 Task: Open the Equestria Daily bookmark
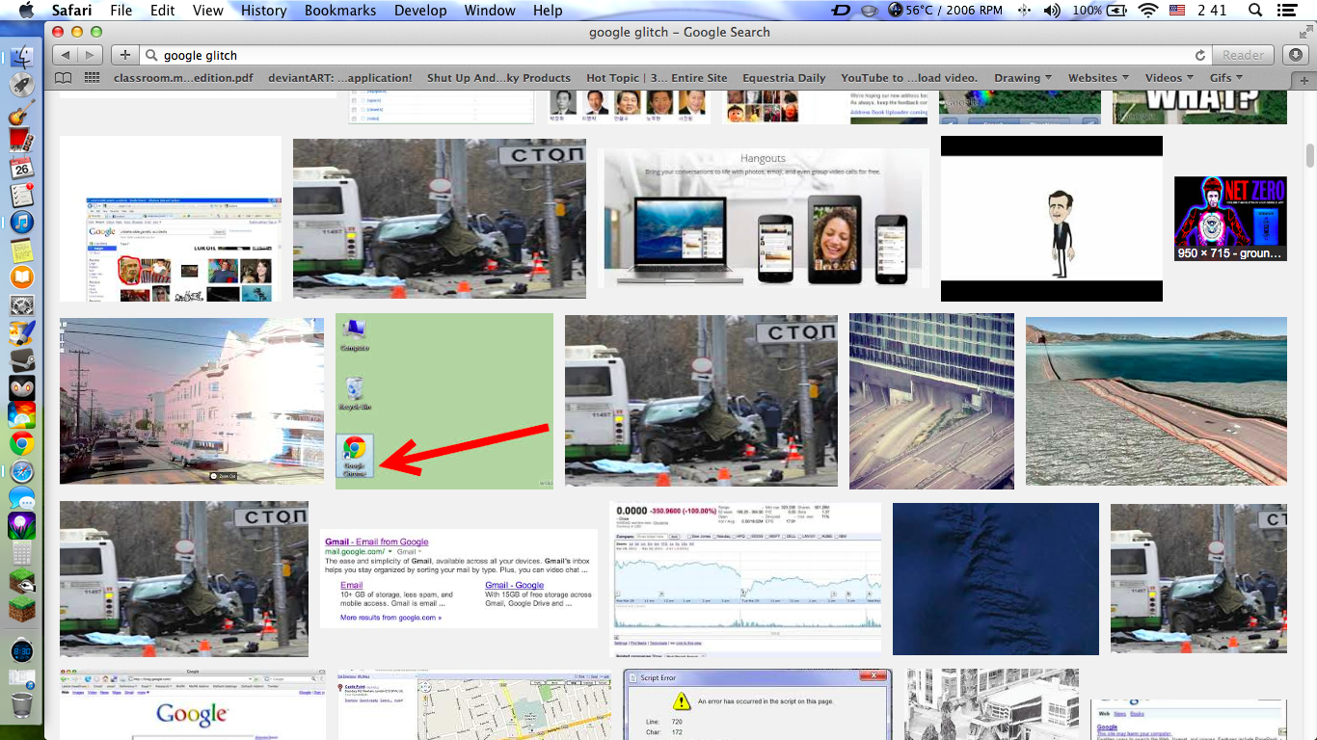(x=784, y=78)
